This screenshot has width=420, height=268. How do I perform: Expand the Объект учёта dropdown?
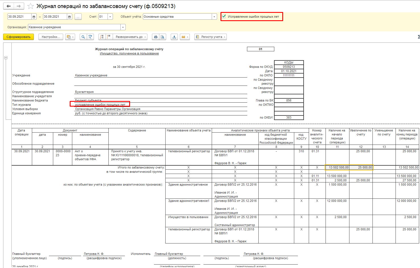click(x=215, y=17)
